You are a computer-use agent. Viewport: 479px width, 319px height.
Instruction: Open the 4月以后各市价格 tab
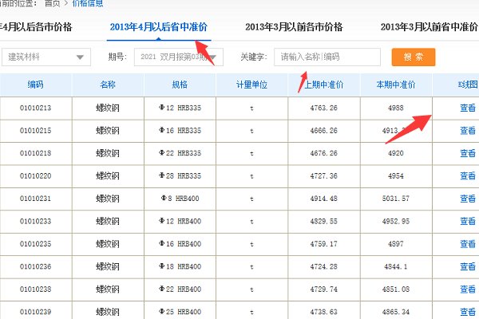click(x=36, y=27)
